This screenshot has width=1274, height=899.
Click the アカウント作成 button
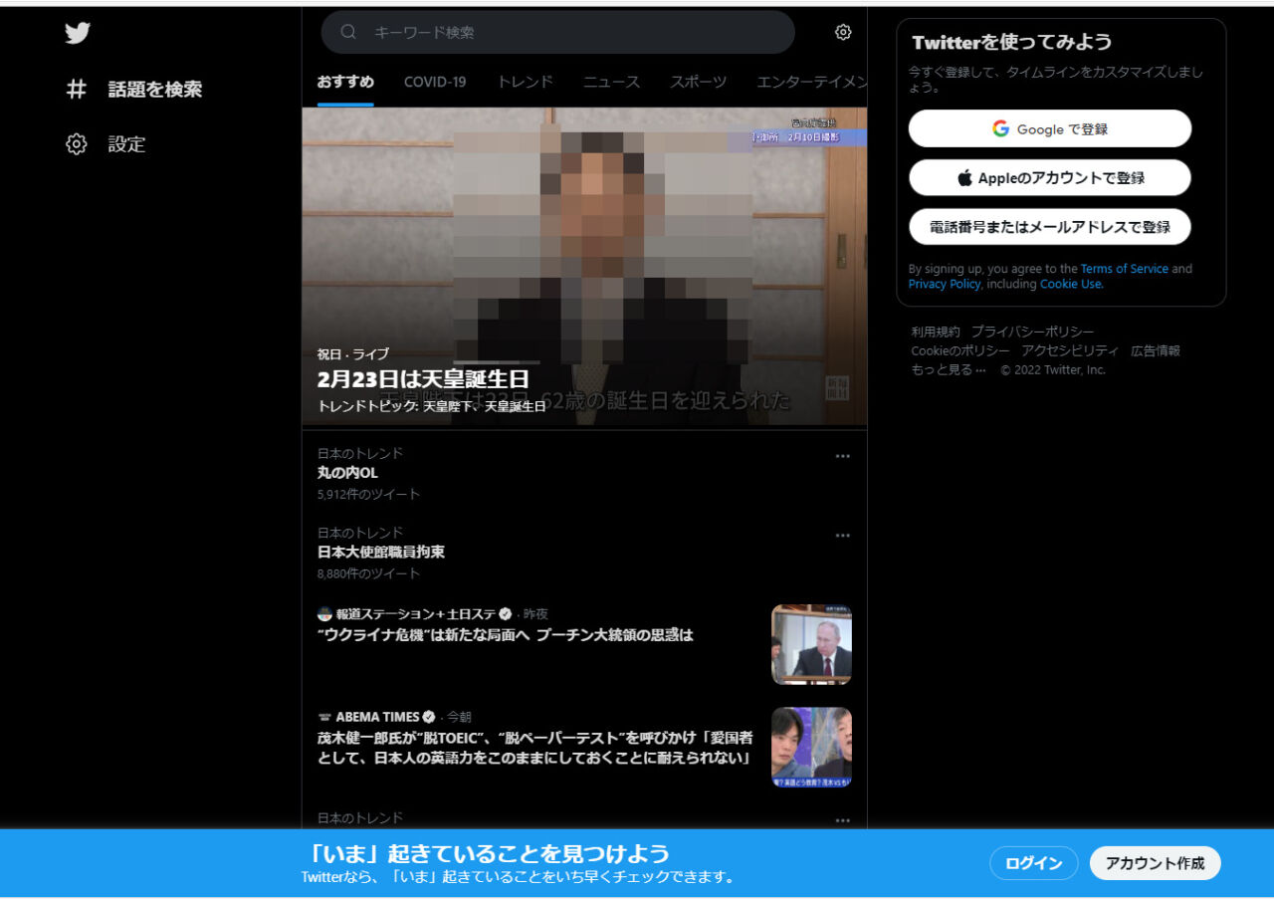tap(1156, 863)
